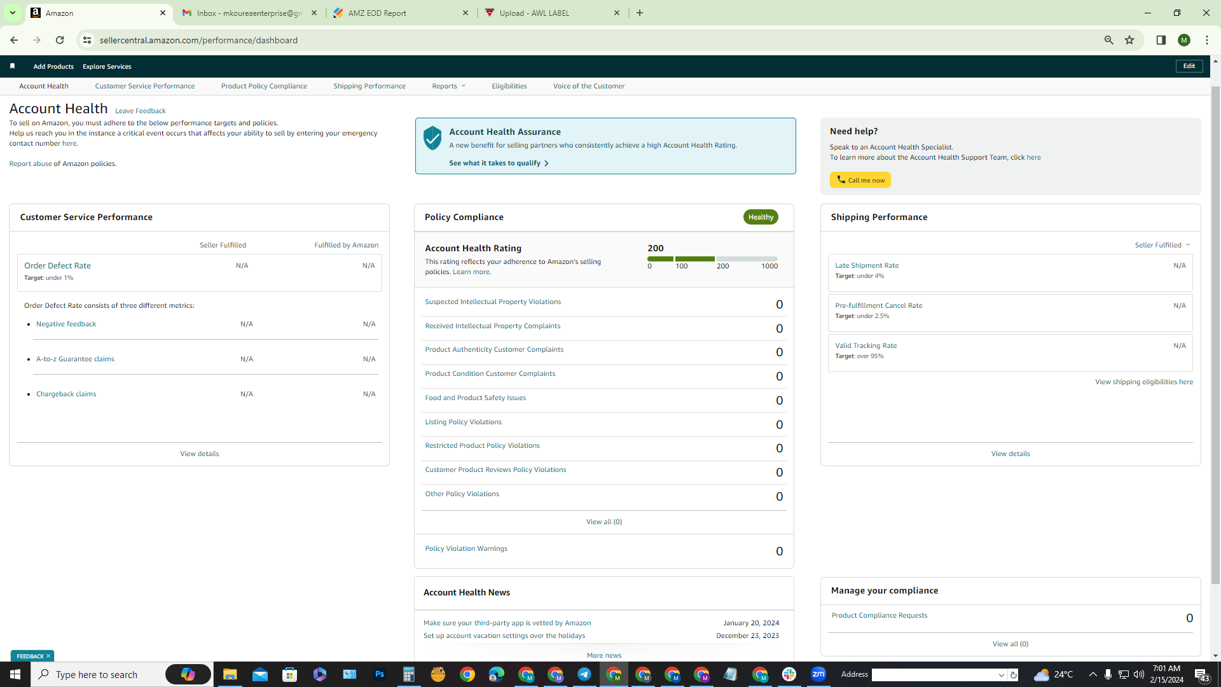Click the page vertical scrollbar
The image size is (1221, 687).
pyautogui.click(x=1215, y=334)
